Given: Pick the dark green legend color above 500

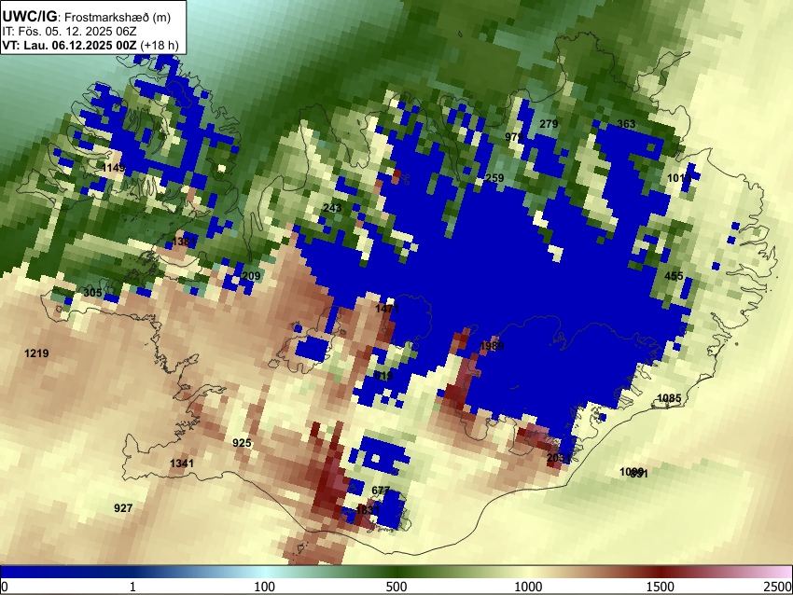Looking at the screenshot, I should click(x=396, y=573).
